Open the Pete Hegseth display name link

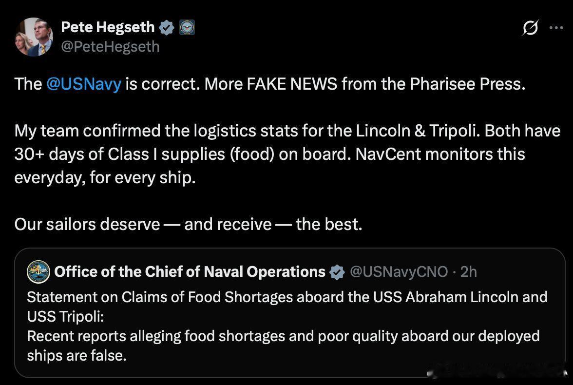108,27
